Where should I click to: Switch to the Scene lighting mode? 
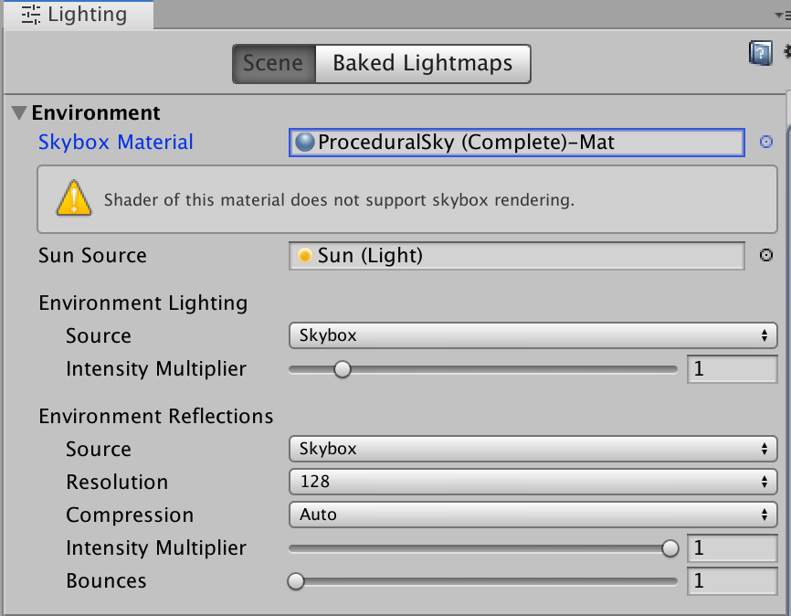(273, 64)
